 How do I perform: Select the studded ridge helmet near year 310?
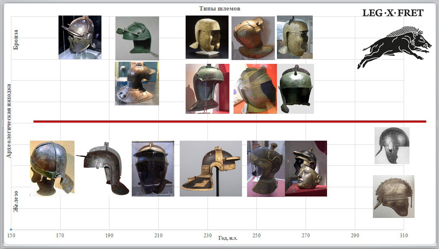pyautogui.click(x=393, y=196)
